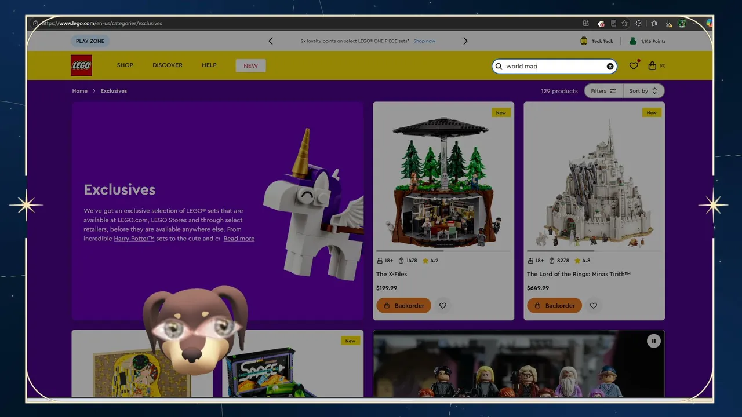This screenshot has width=742, height=417.
Task: Click the 1478 piece count on The X-Files
Action: 408,261
